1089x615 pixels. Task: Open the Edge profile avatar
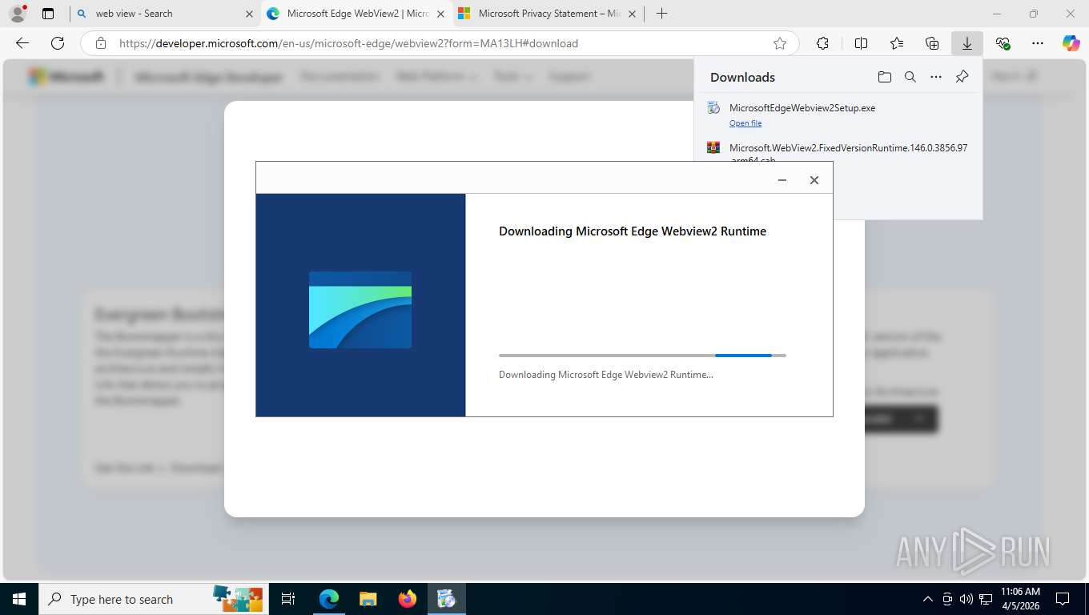click(17, 14)
